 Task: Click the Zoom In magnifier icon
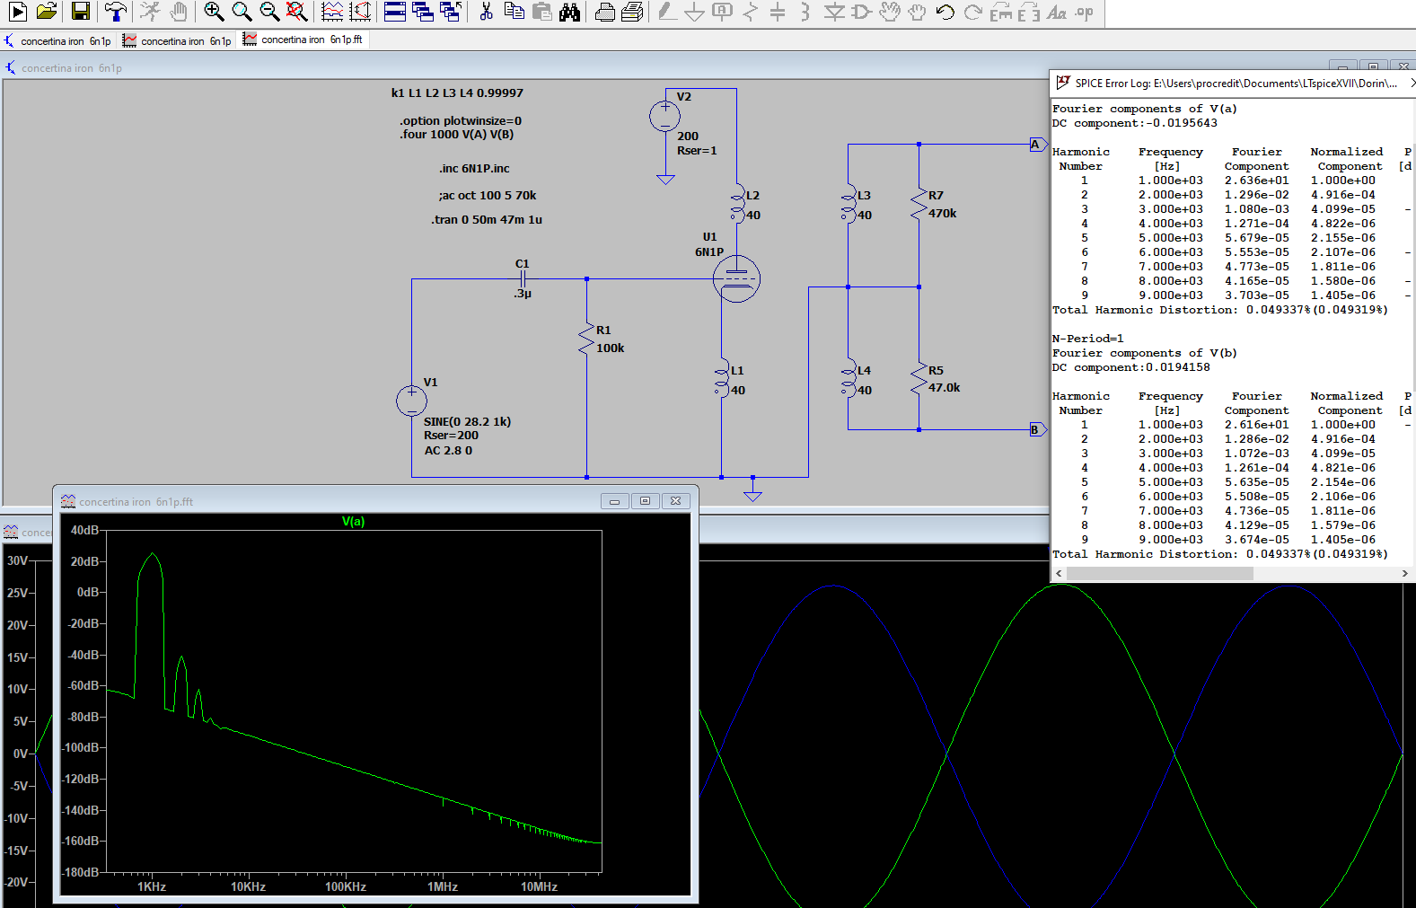point(214,12)
